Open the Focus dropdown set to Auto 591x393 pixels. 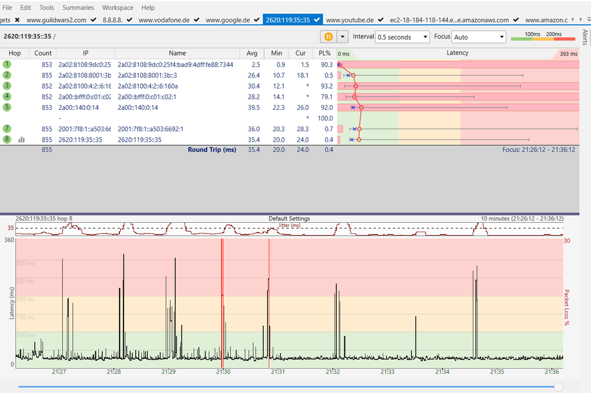479,36
